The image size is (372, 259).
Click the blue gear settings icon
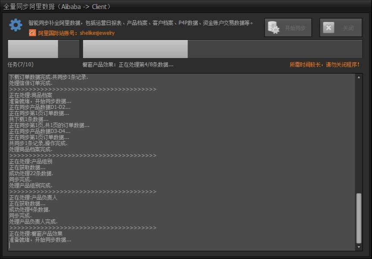(16, 25)
